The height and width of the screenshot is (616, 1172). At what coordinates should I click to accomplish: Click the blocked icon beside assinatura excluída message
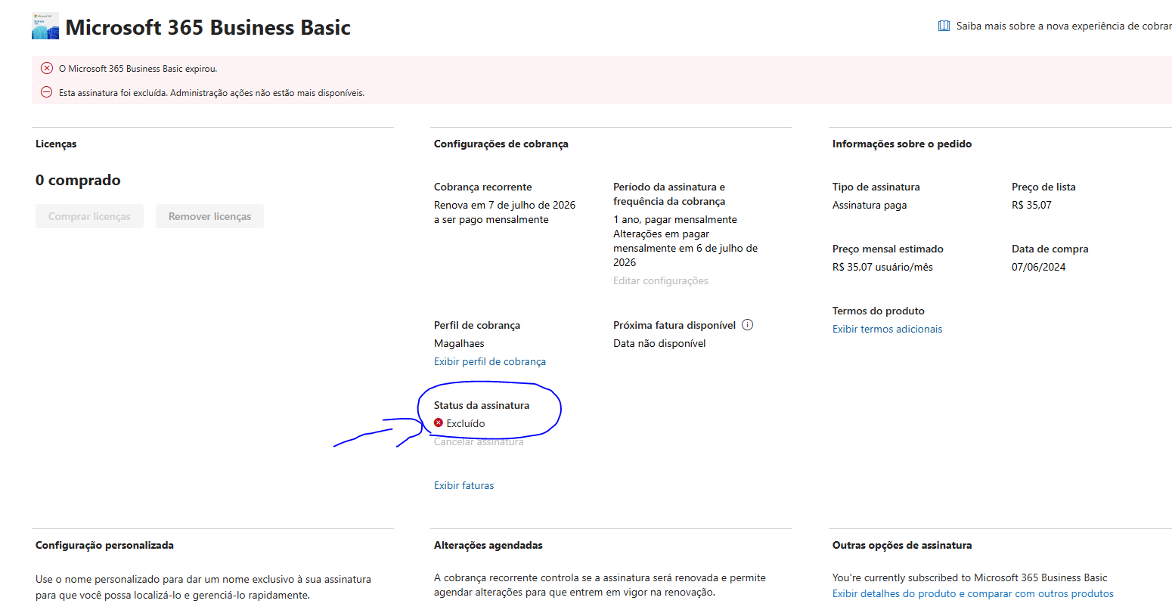click(47, 92)
